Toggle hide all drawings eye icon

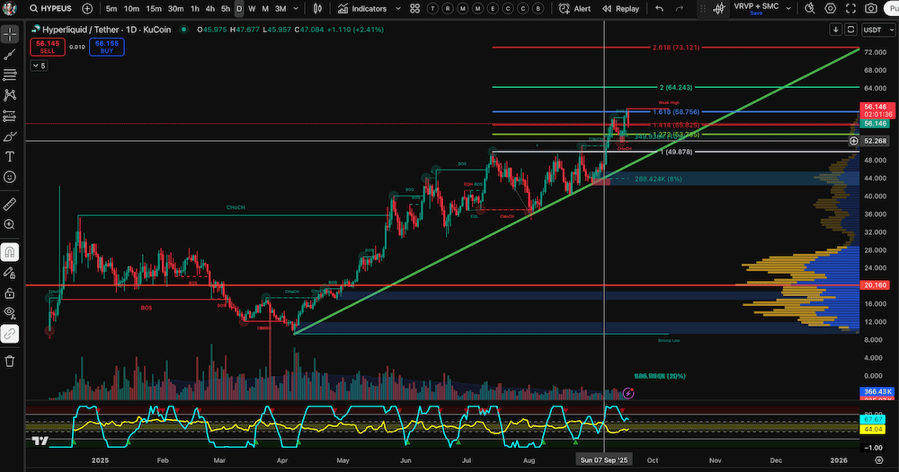(x=10, y=312)
